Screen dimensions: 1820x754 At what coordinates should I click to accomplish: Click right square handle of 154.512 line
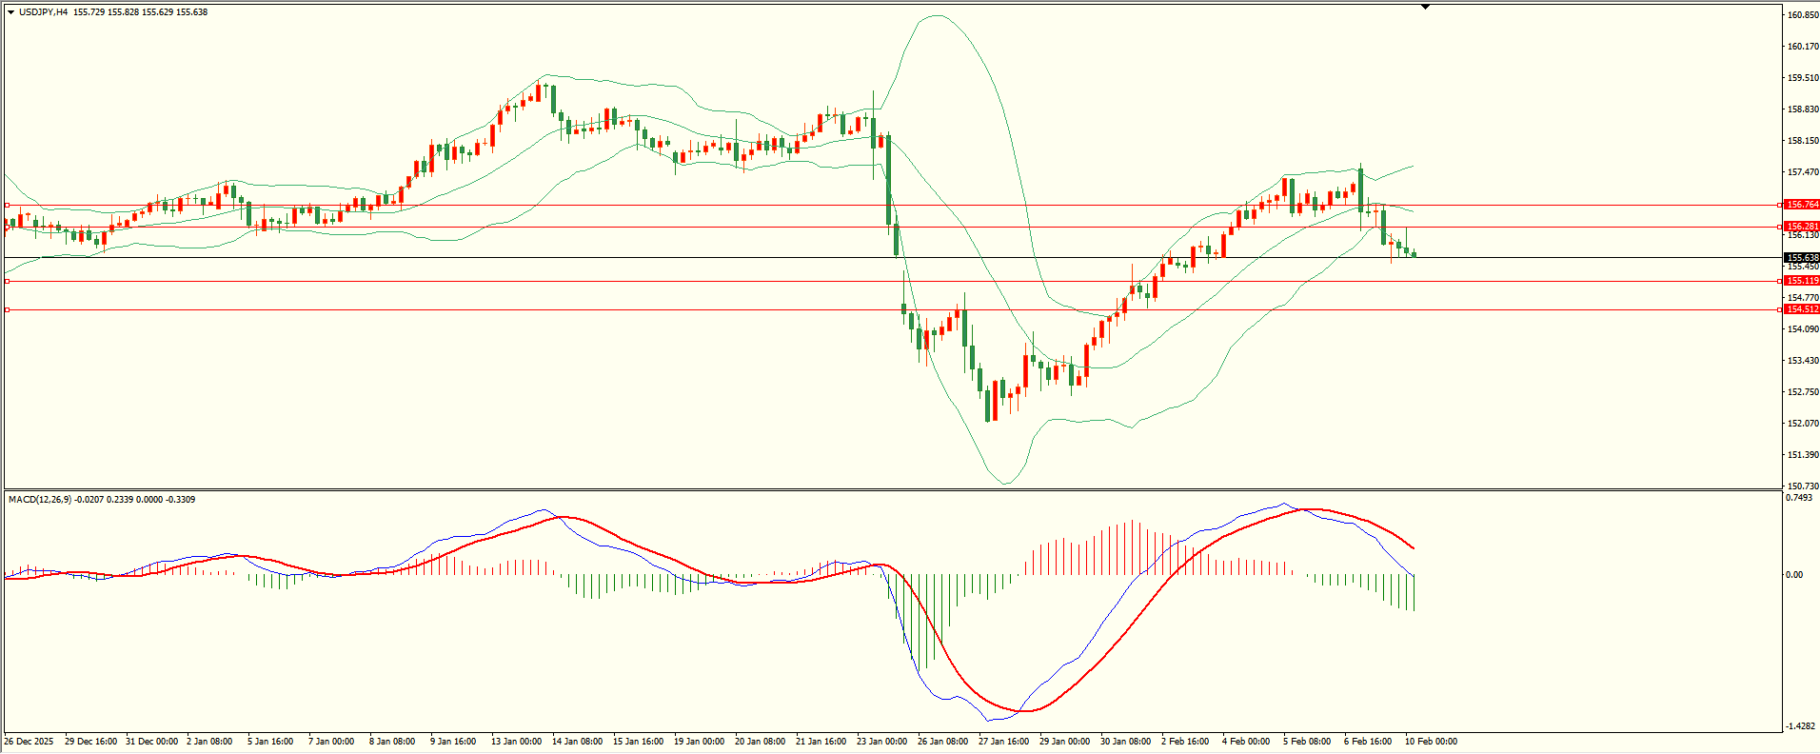click(x=1780, y=309)
